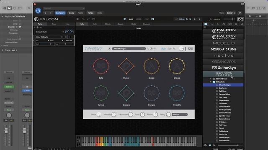
Task: Select the Claves percussion pad
Action: pyautogui.click(x=177, y=66)
